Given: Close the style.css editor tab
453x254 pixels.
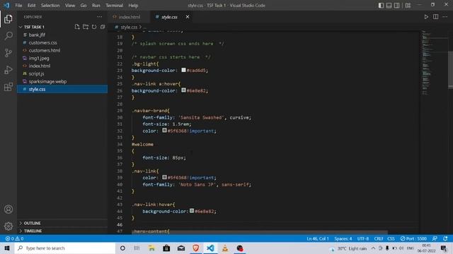Looking at the screenshot, I should tap(188, 17).
